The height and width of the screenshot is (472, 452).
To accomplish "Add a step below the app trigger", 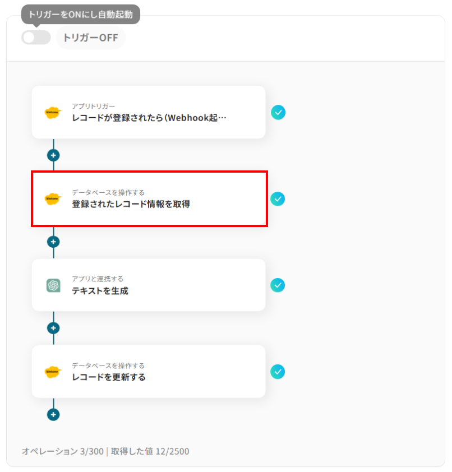I will coord(53,155).
